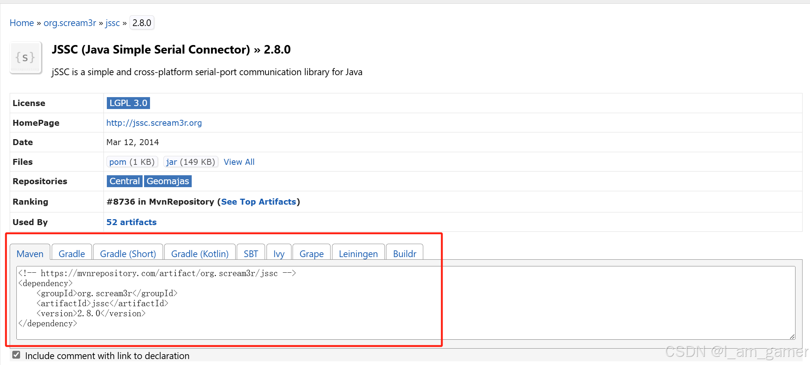
Task: Open the jssc breadcrumb link
Action: click(x=112, y=23)
